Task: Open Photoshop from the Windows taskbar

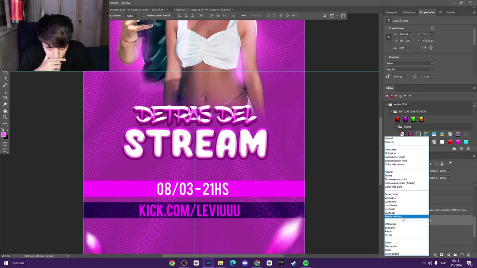Action: pos(208,263)
